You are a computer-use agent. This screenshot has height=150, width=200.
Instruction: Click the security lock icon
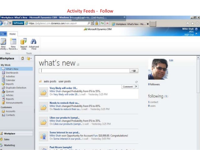[97, 23]
